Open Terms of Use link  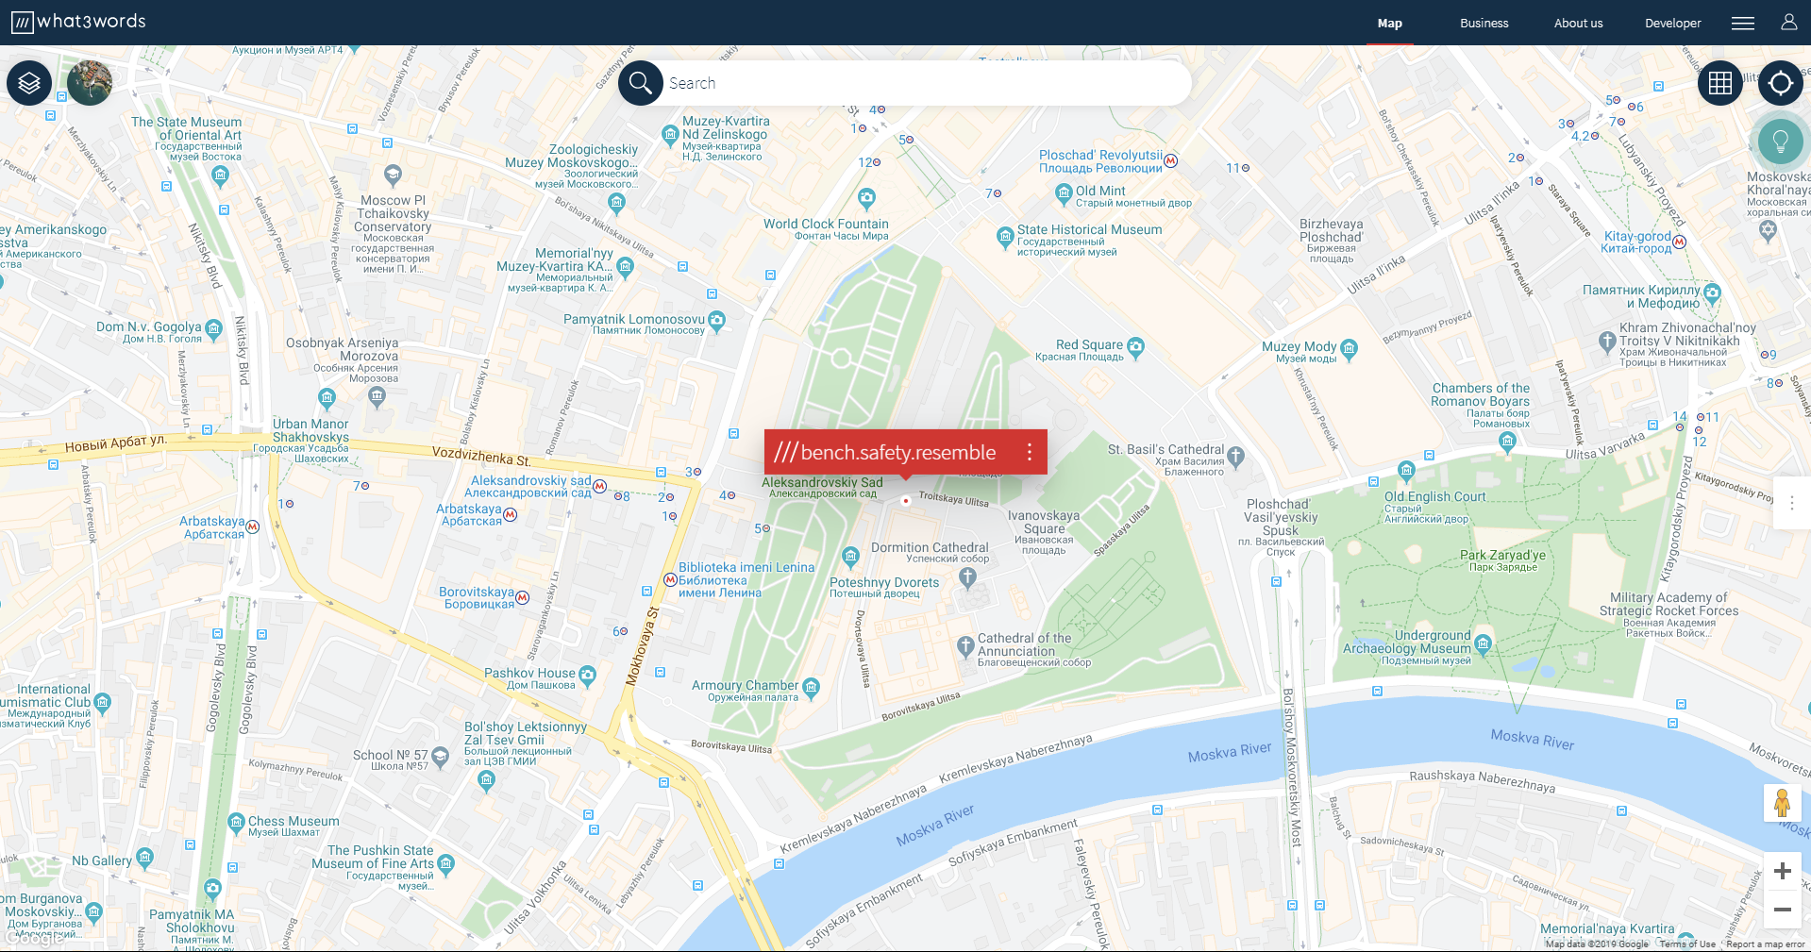tap(1687, 944)
